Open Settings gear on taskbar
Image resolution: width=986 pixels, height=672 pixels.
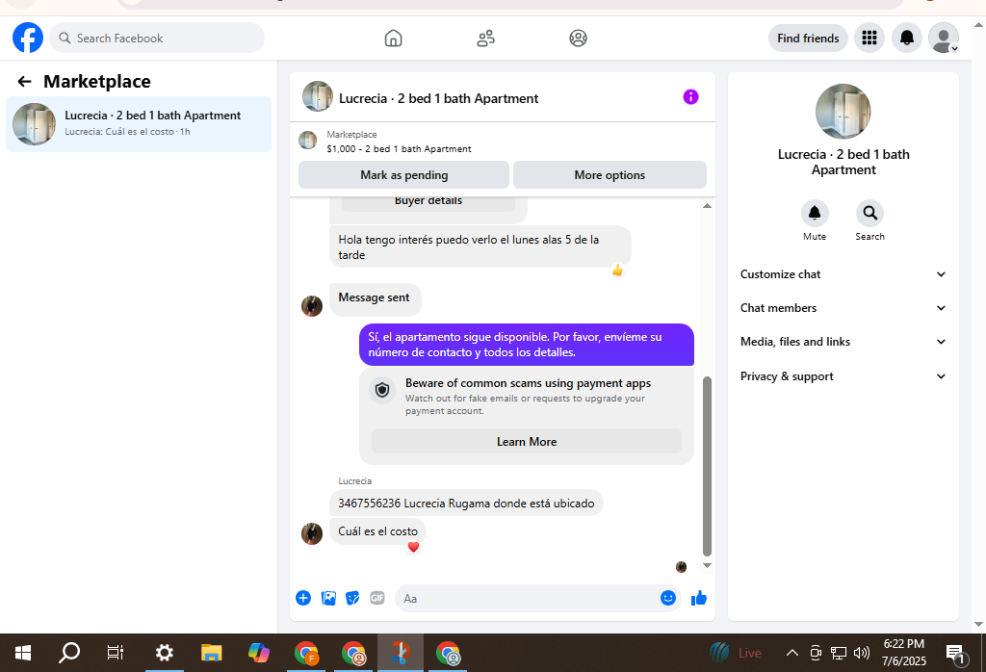tap(164, 653)
